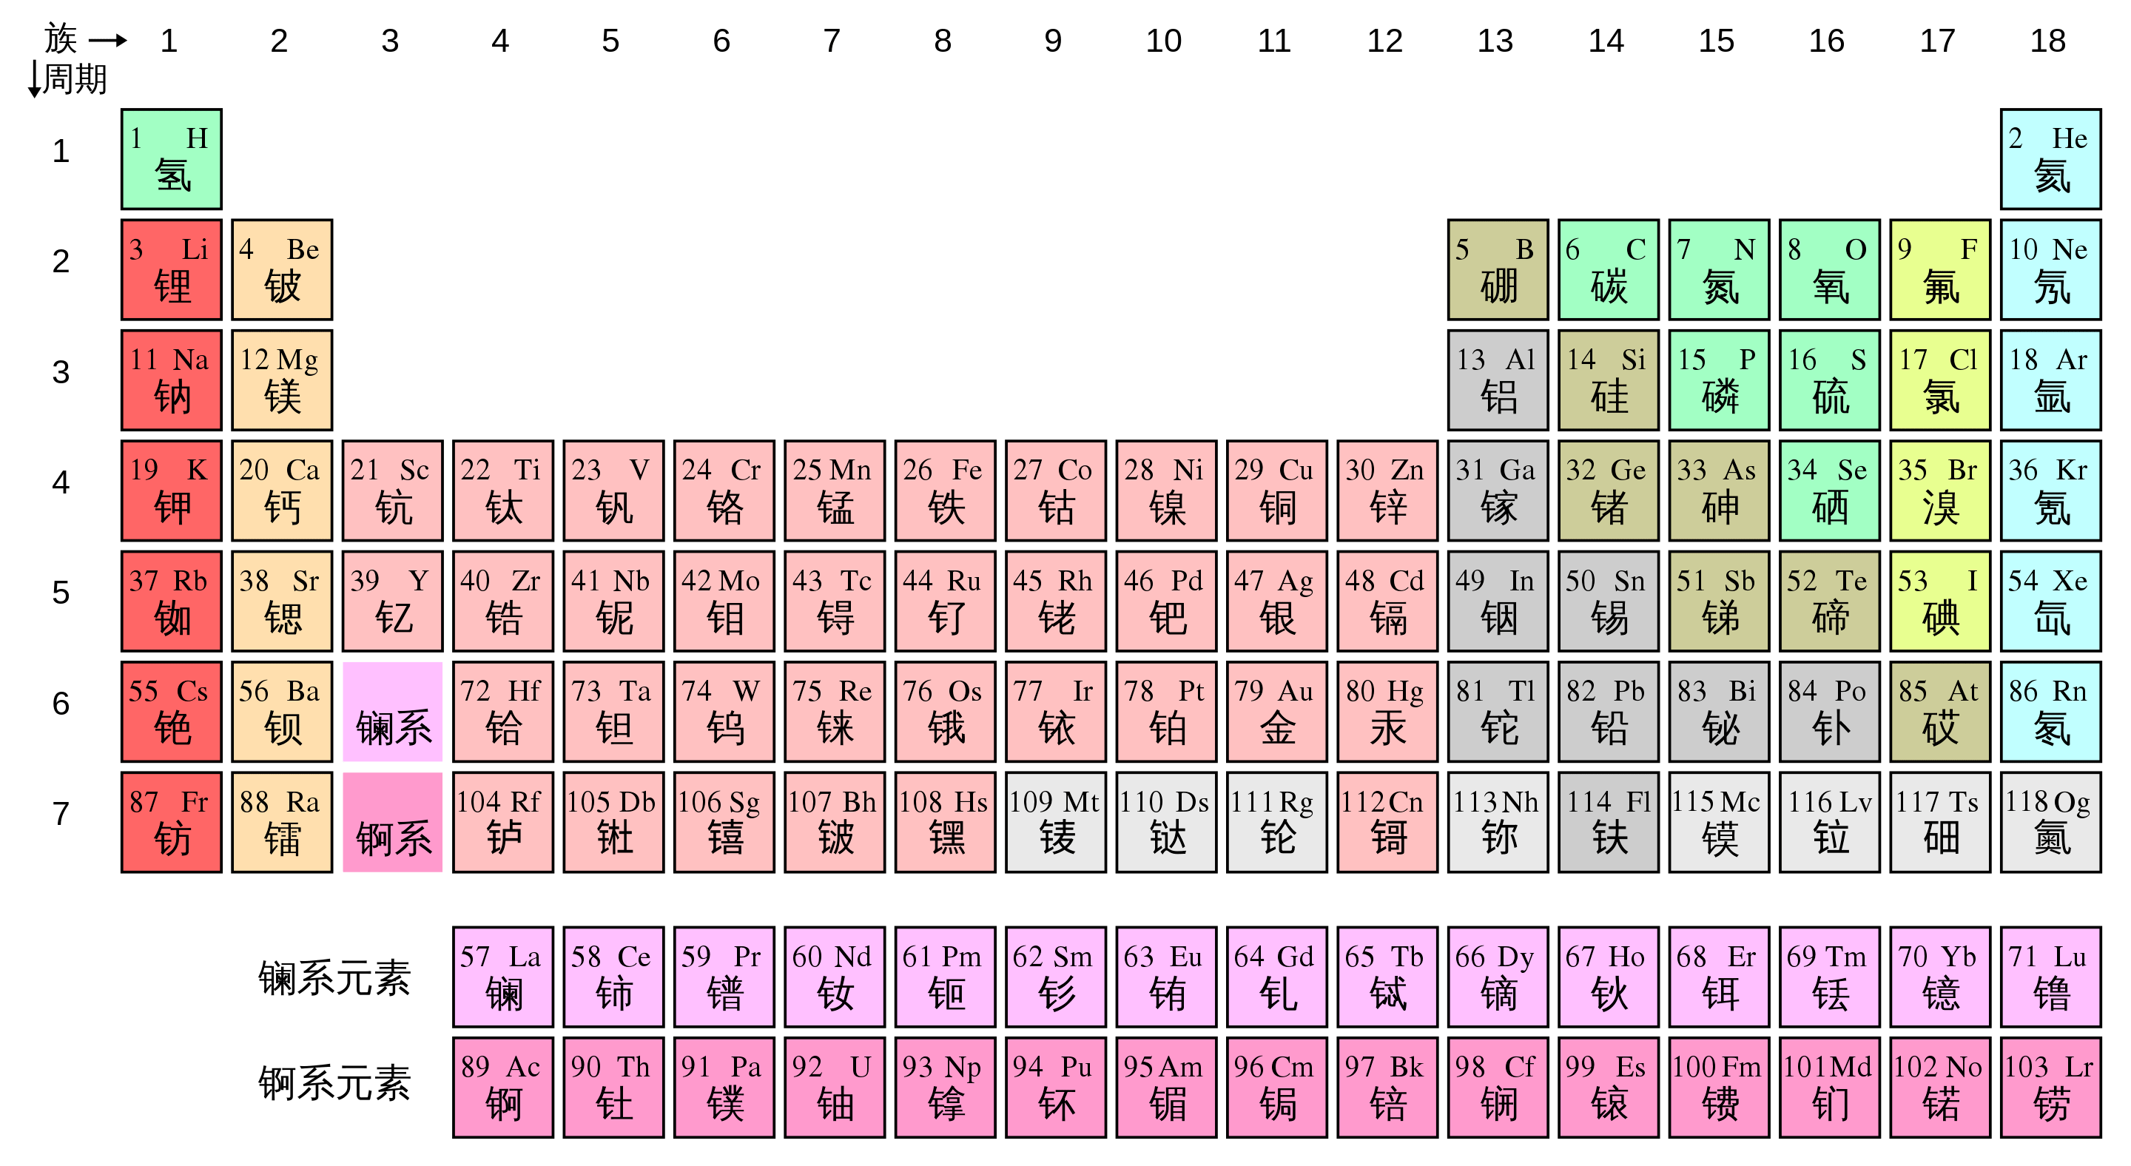Click the chlorine cell '17 Cl 氯'
The height and width of the screenshot is (1166, 2131).
pos(1940,380)
